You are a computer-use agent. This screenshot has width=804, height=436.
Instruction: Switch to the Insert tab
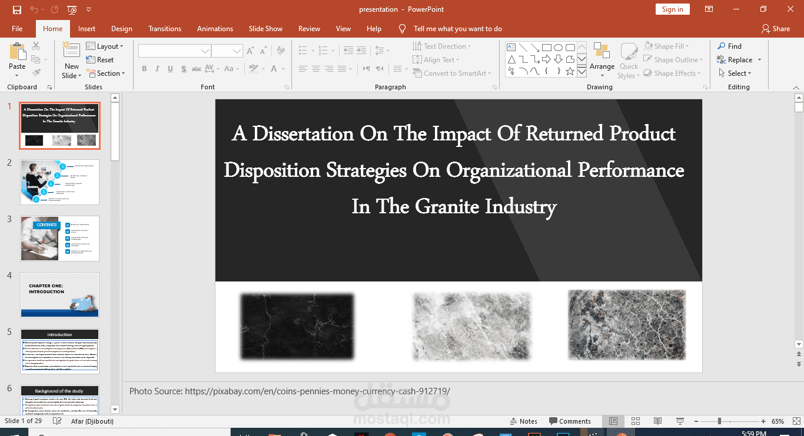click(x=87, y=29)
